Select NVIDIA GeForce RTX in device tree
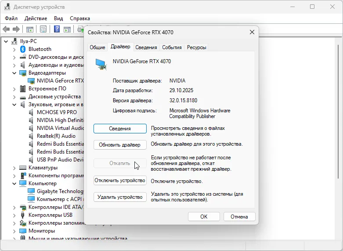This screenshot has height=251, width=343. coord(60,81)
